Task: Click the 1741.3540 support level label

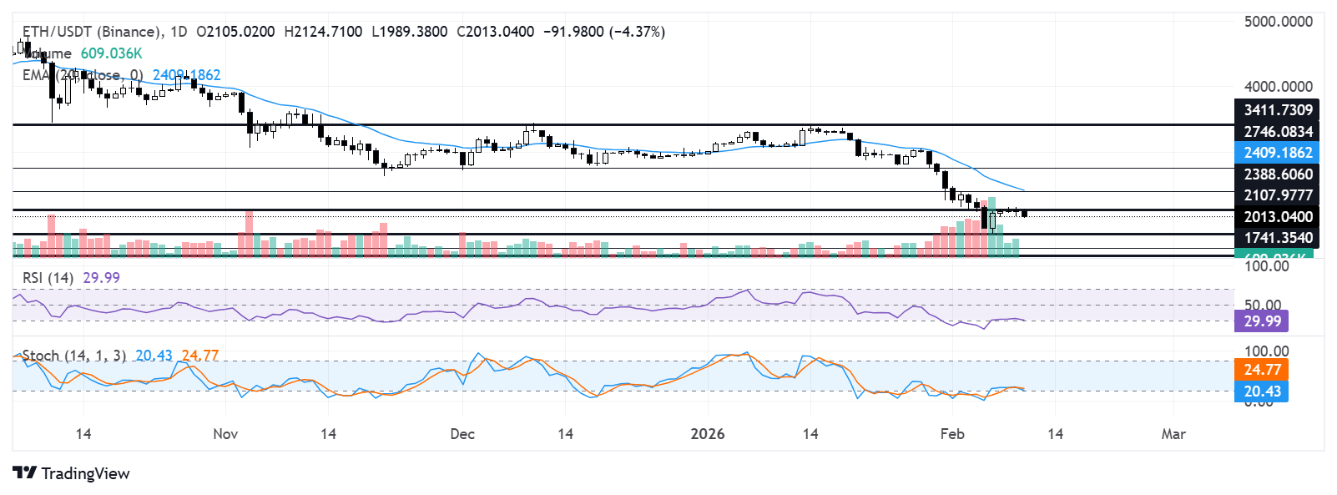Action: [1277, 238]
